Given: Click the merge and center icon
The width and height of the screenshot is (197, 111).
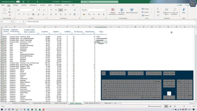Looking at the screenshot, I should click(74, 14).
